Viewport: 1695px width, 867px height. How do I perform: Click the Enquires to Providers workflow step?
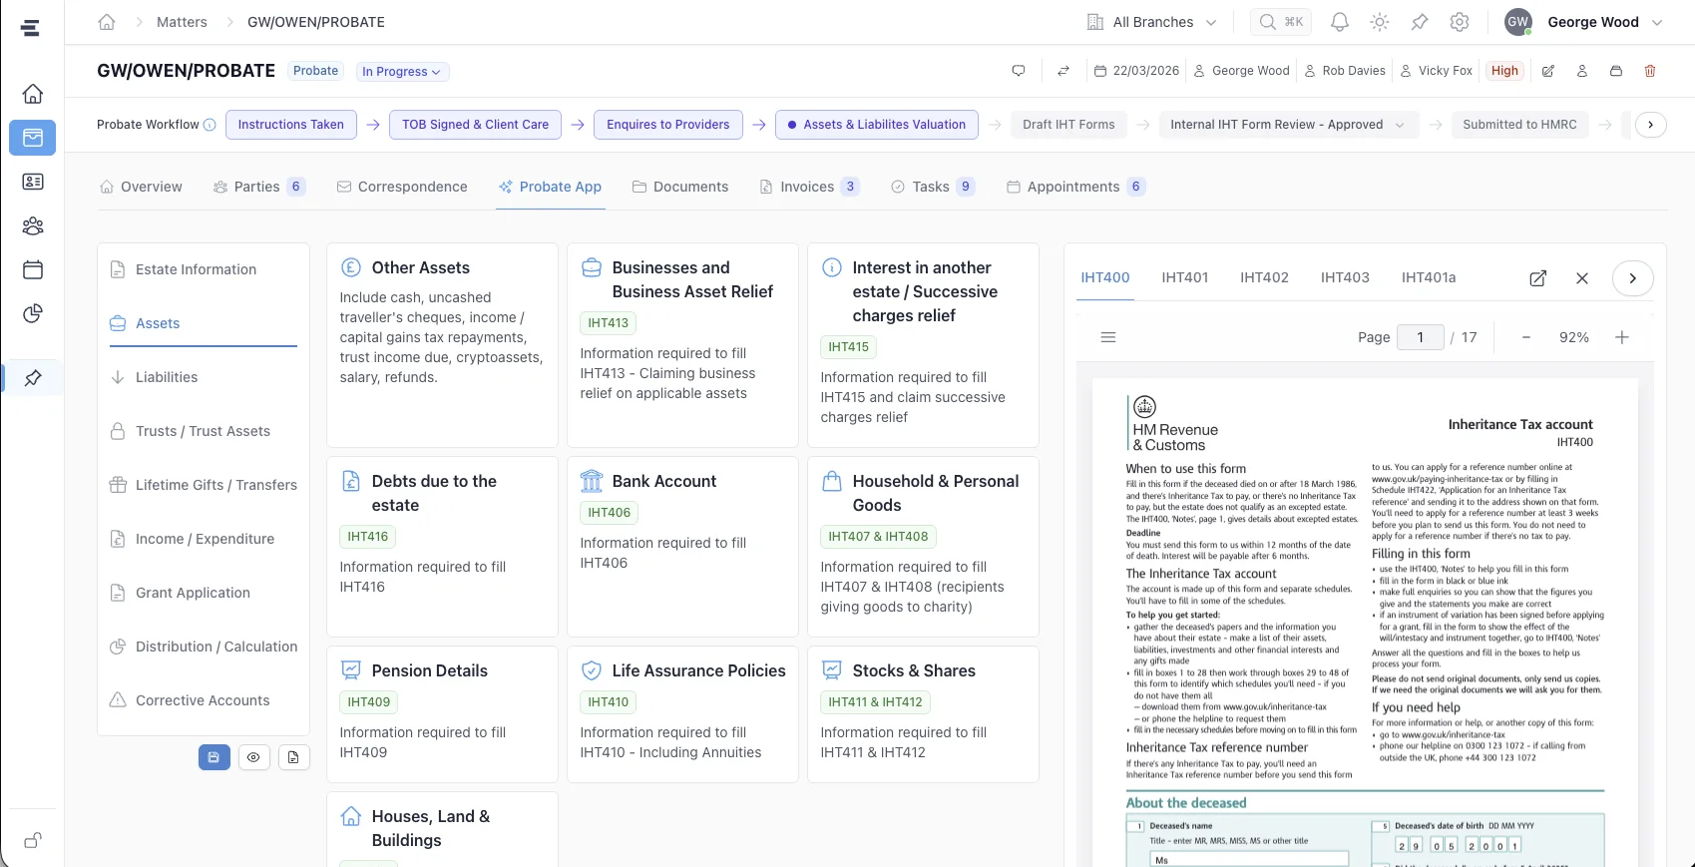tap(668, 125)
